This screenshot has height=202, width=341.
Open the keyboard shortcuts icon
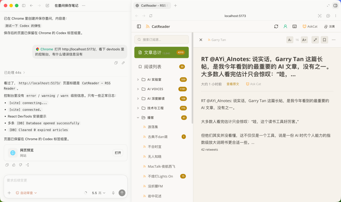[295, 26]
